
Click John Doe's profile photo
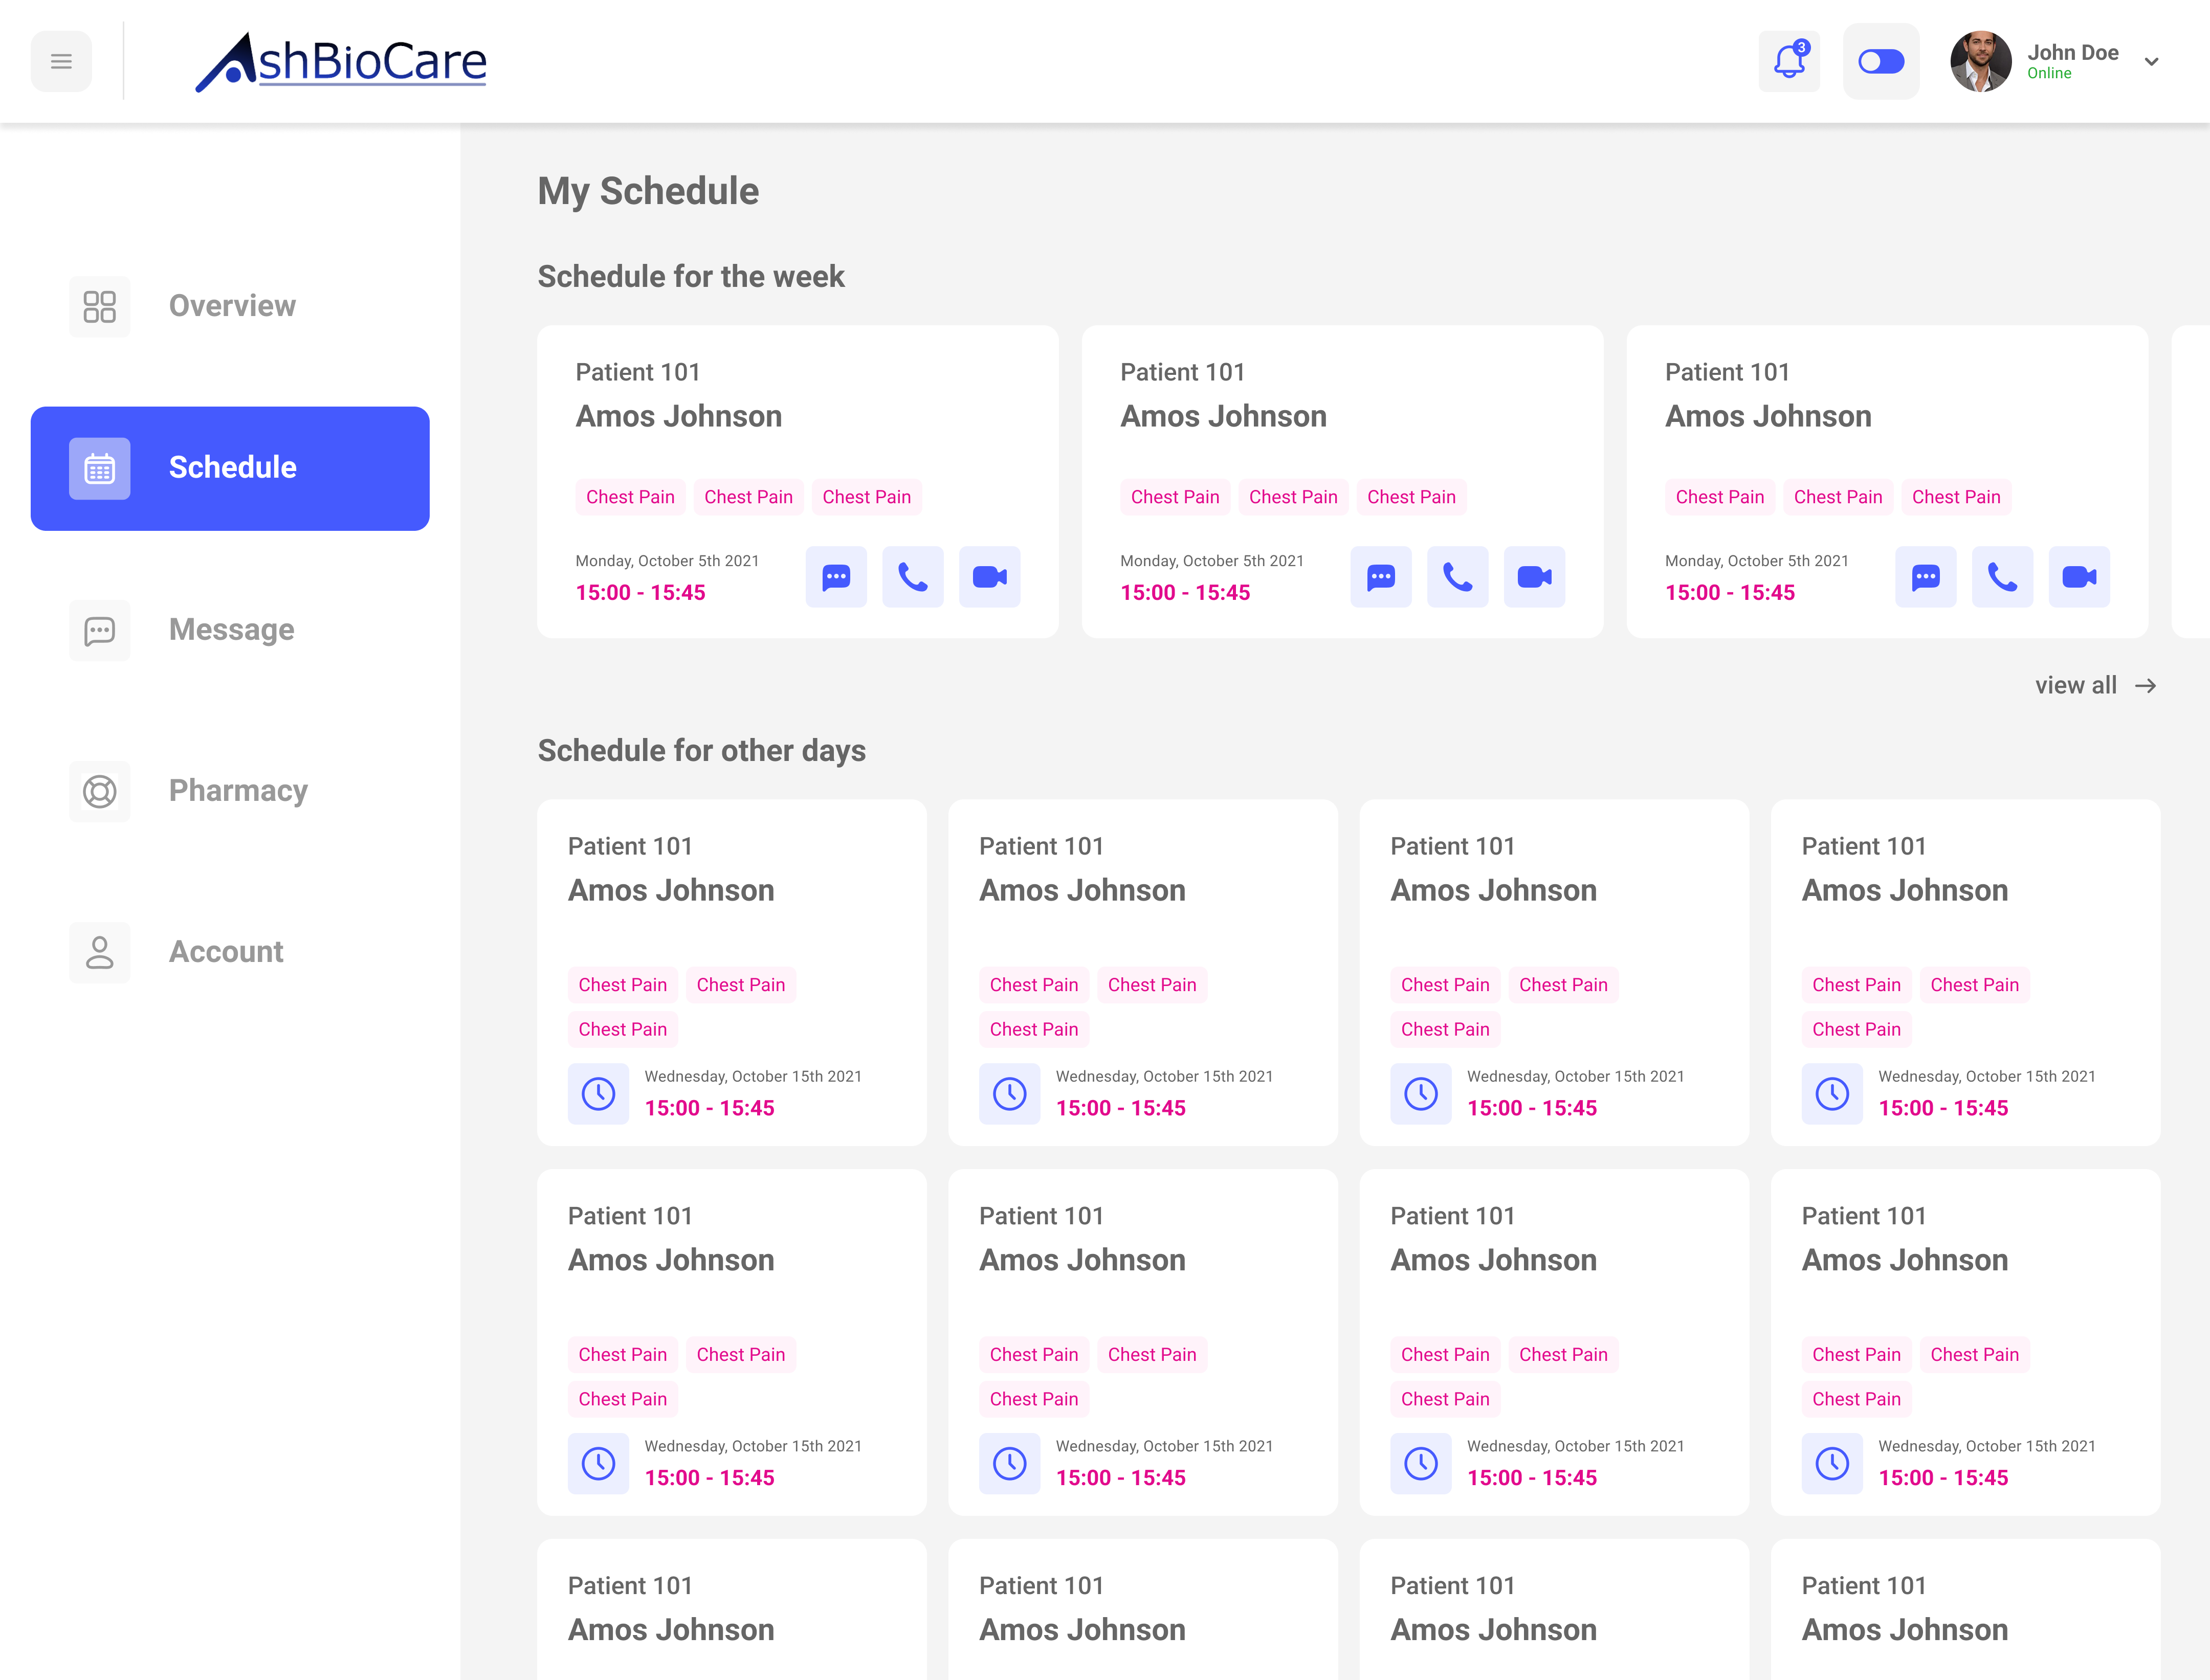tap(1981, 62)
